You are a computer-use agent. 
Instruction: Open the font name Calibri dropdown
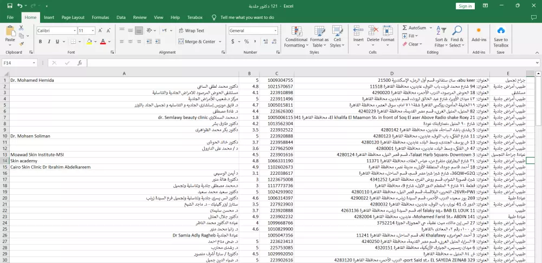pyautogui.click(x=75, y=31)
